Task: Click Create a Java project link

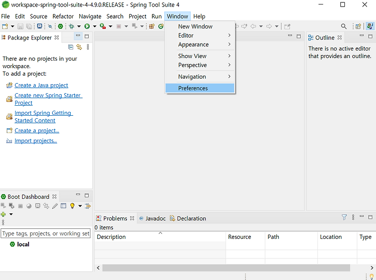Action: (41, 85)
